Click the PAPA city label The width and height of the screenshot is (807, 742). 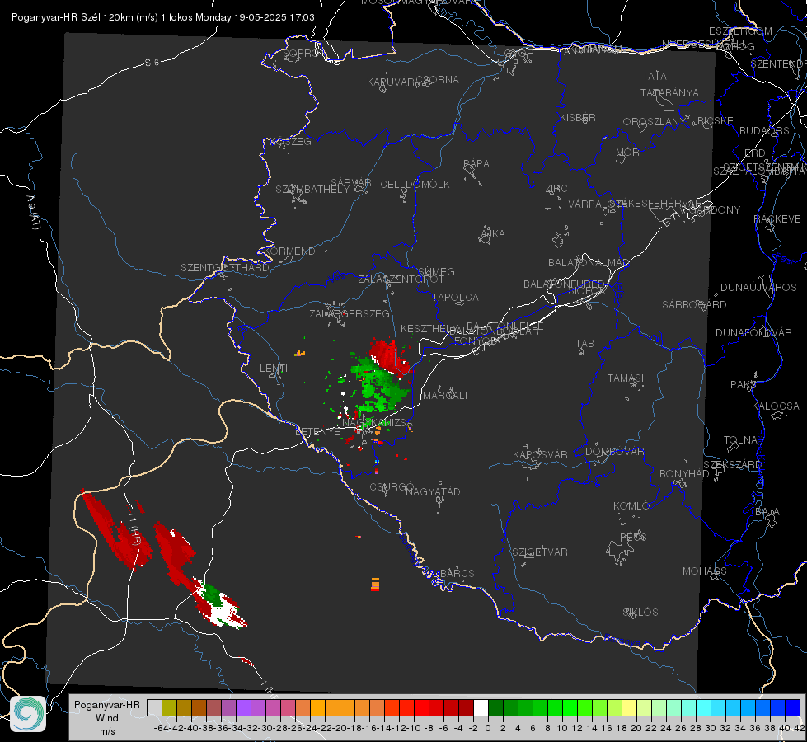click(476, 164)
